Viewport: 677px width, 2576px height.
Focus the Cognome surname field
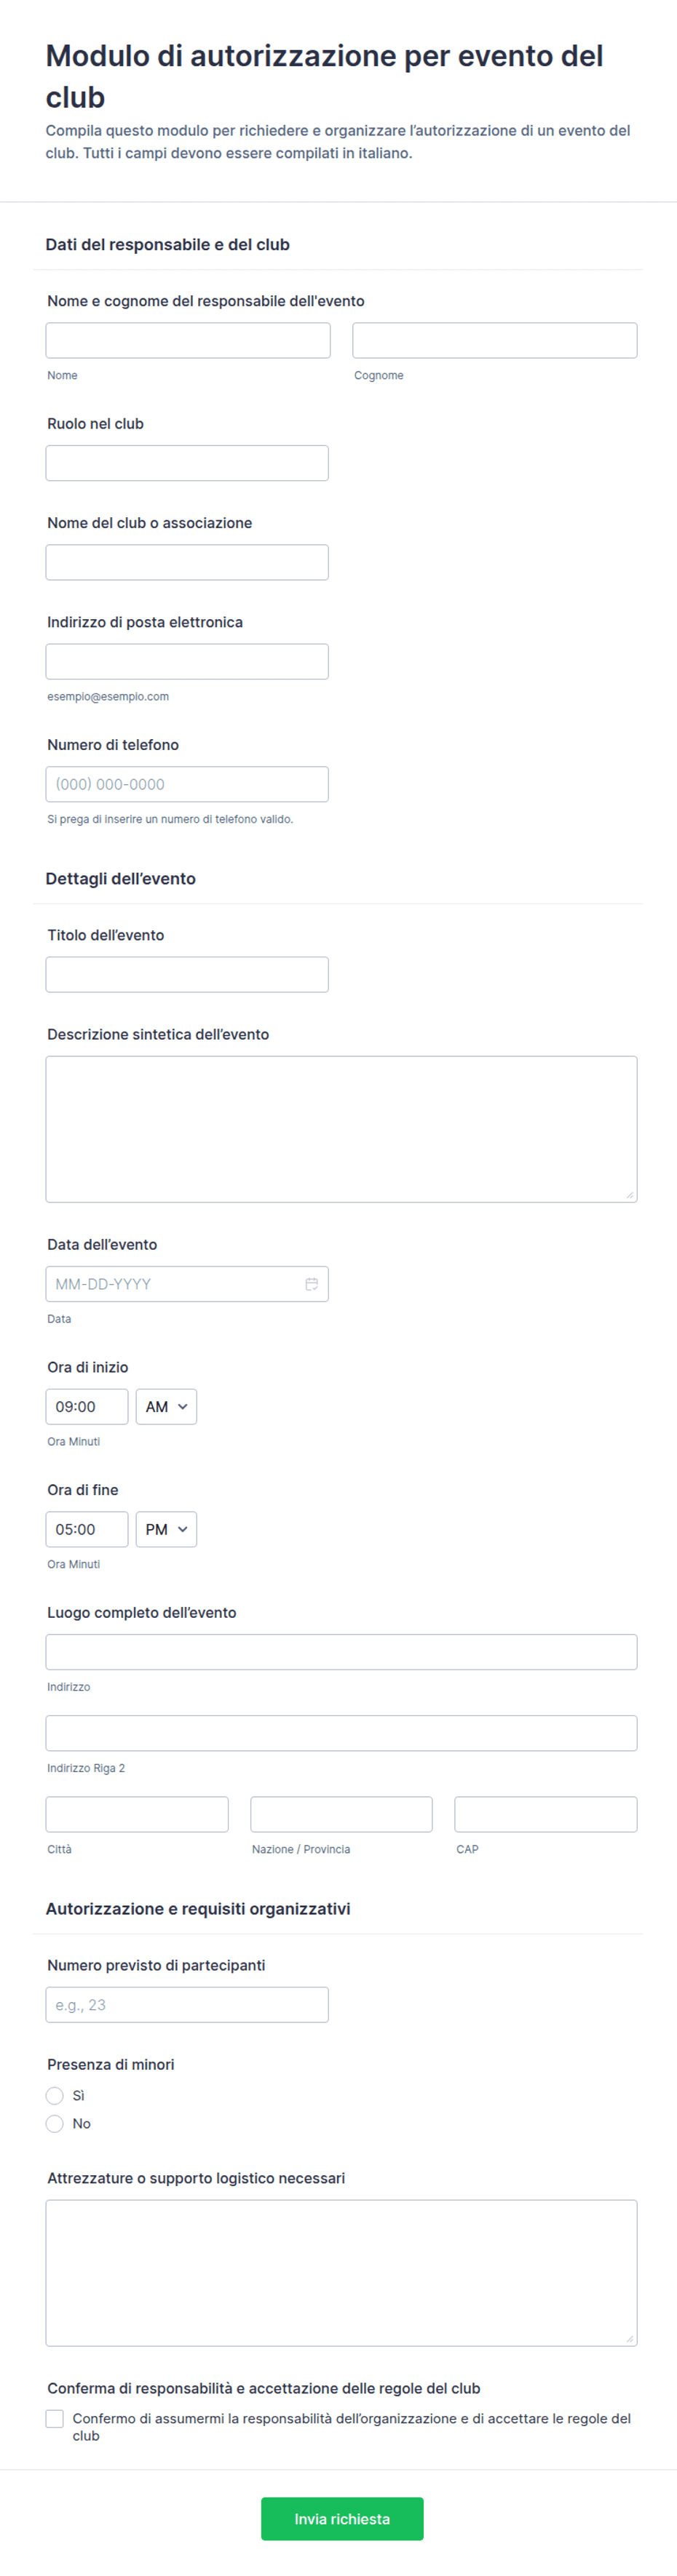(x=495, y=340)
